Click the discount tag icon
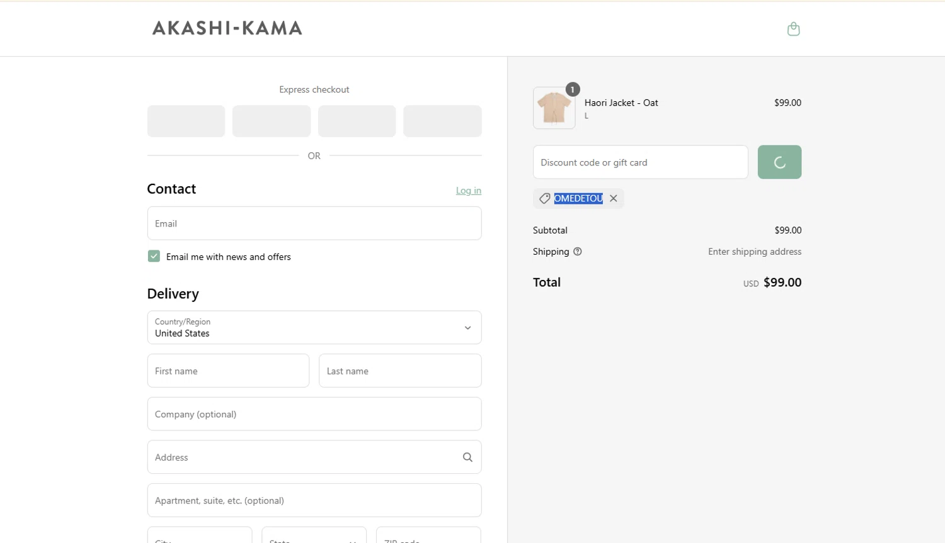The image size is (945, 543). click(x=545, y=198)
